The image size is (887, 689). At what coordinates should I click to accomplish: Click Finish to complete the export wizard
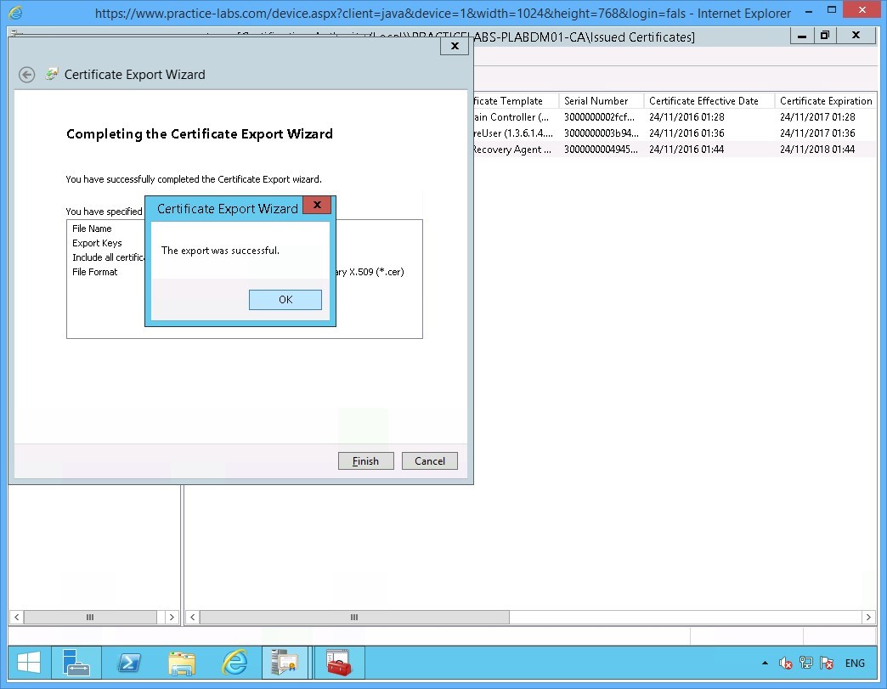[365, 460]
